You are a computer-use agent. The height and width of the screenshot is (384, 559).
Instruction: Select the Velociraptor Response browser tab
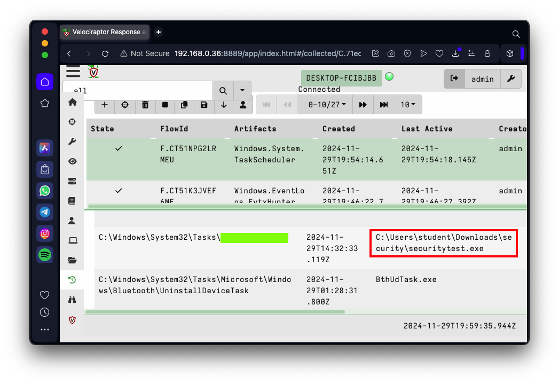[105, 32]
